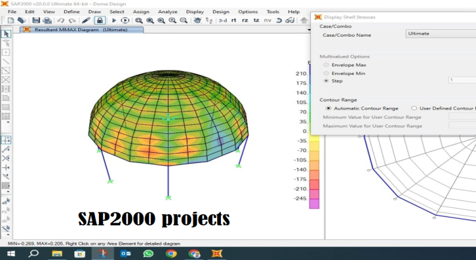Refresh the window with the pencil icon
The width and height of the screenshot is (476, 260).
(86, 20)
